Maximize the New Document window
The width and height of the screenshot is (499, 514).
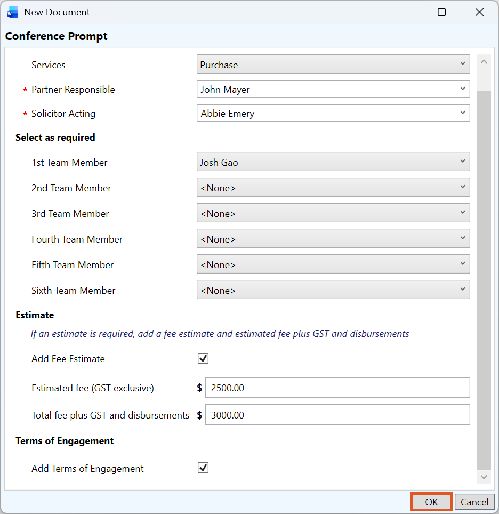[441, 12]
